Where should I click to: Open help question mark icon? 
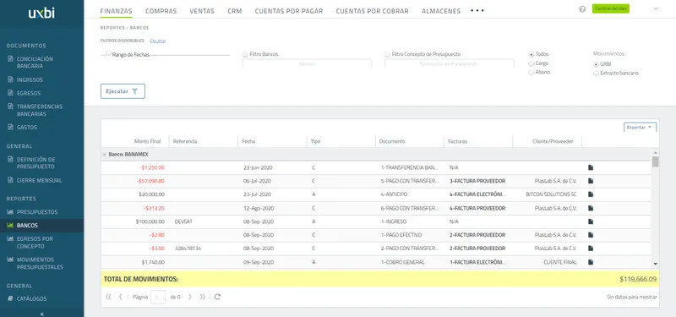582,9
